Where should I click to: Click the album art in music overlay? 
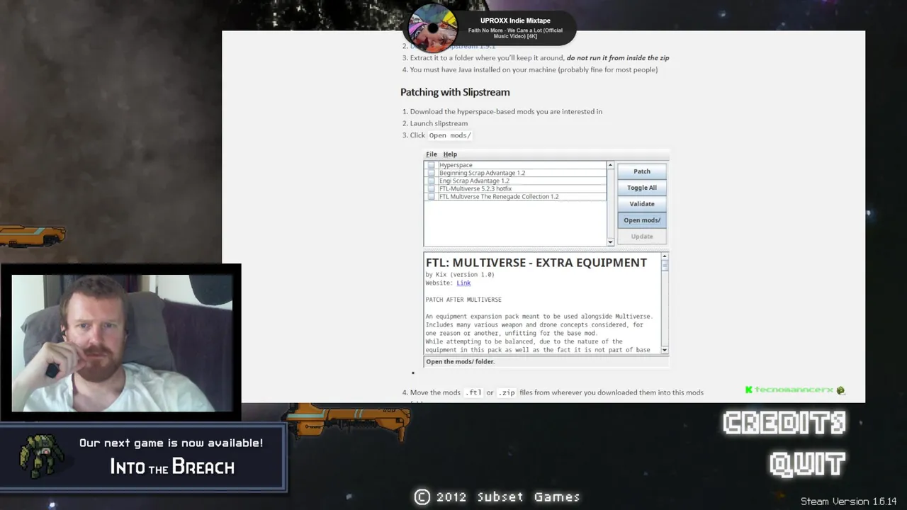(432, 28)
